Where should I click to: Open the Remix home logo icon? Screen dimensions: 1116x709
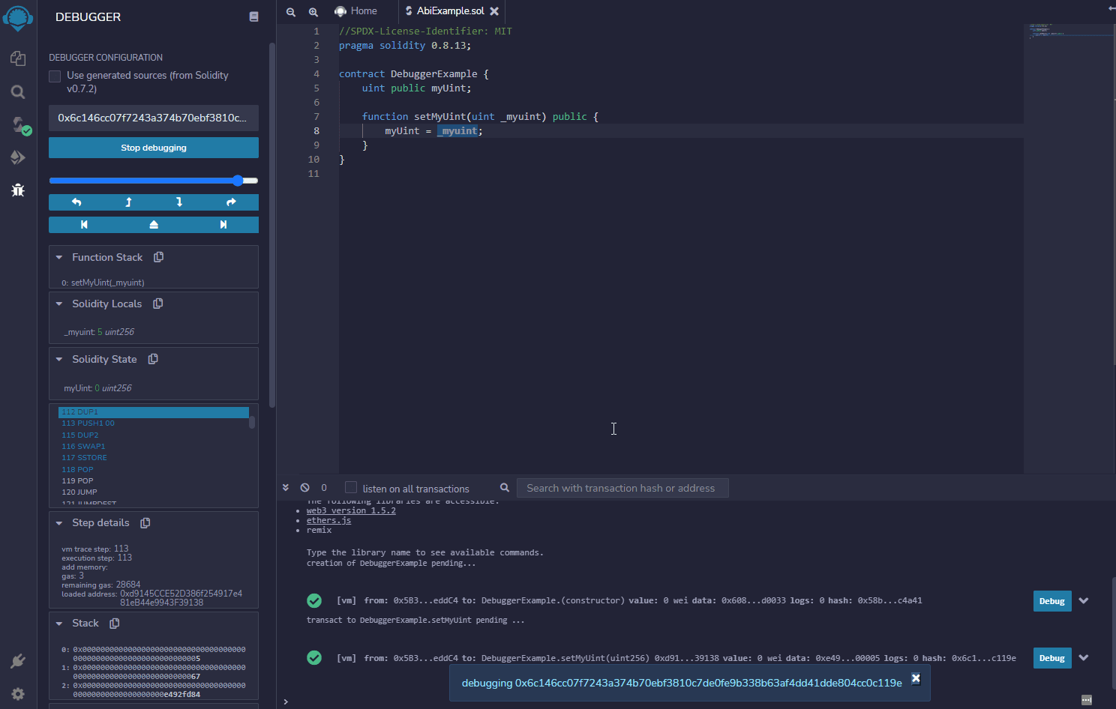pyautogui.click(x=18, y=18)
